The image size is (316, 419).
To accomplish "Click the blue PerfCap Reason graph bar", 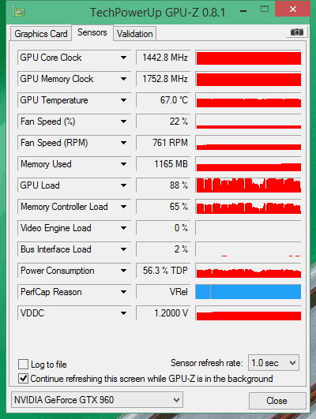I will 248,292.
